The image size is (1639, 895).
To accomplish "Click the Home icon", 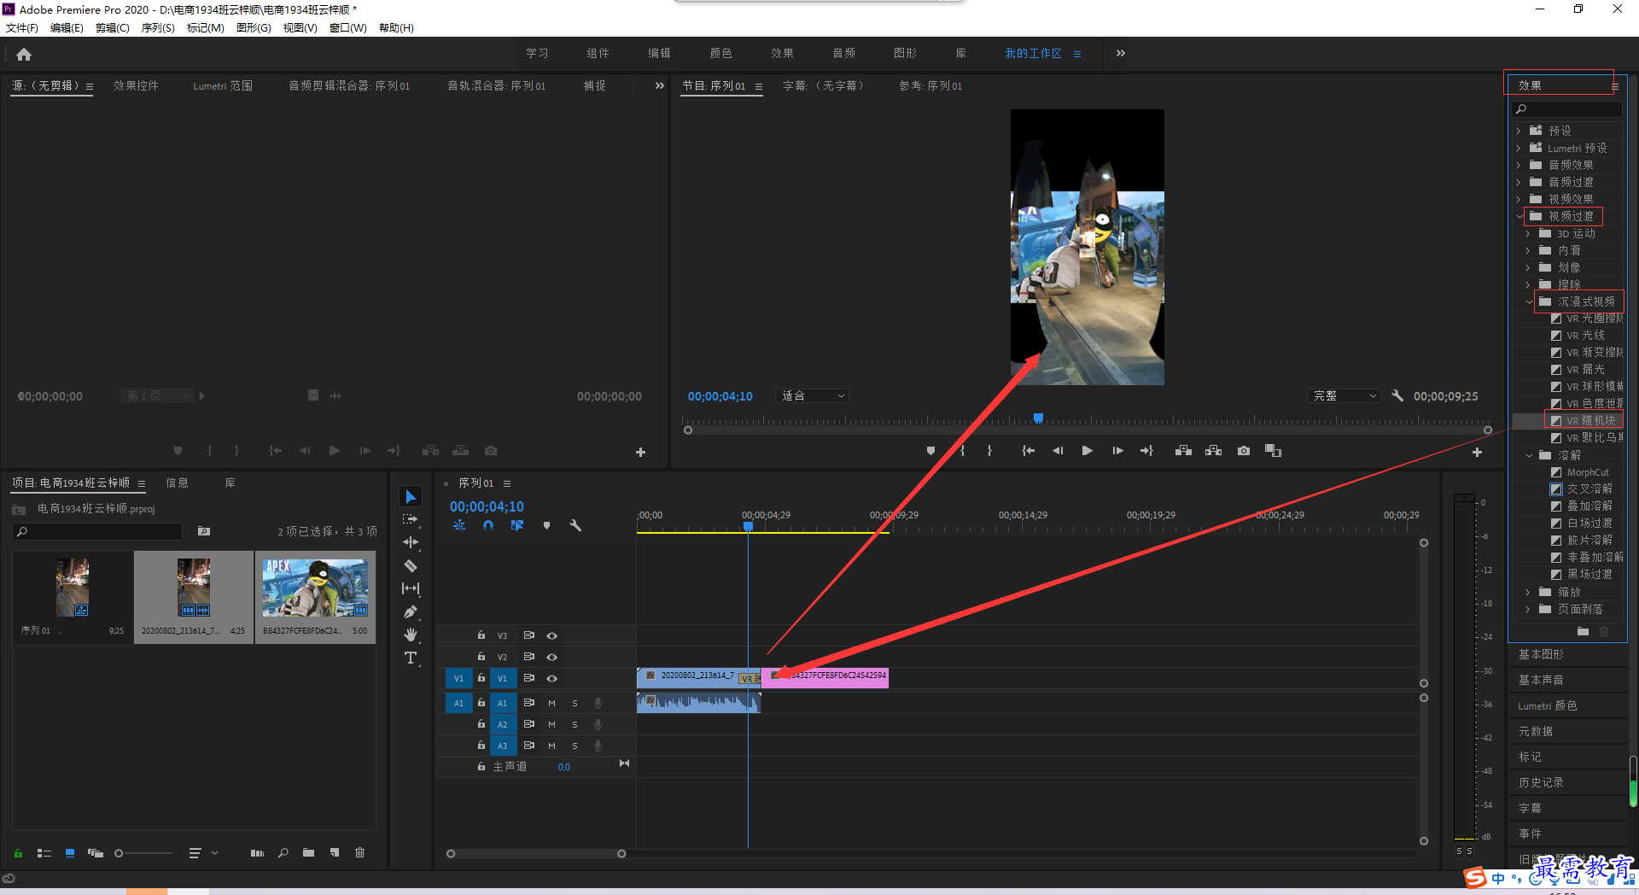I will tap(24, 54).
